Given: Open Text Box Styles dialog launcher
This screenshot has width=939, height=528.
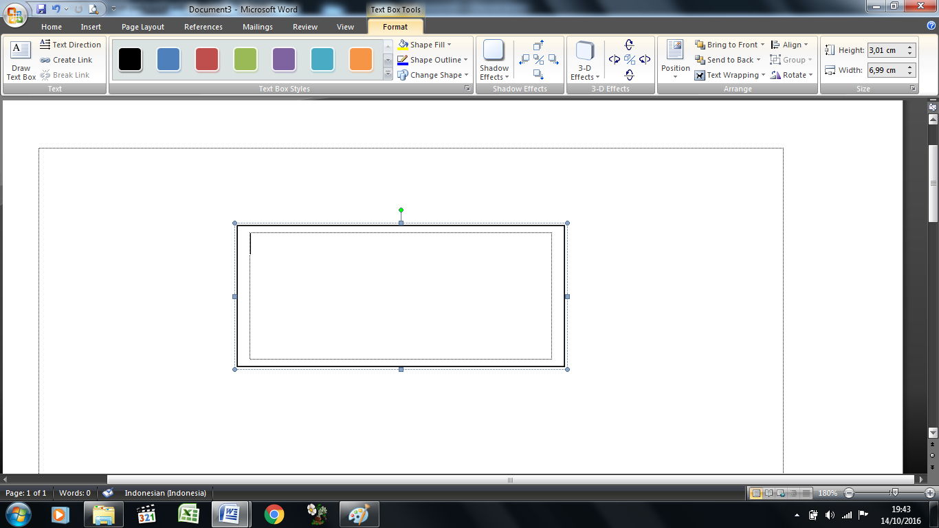Looking at the screenshot, I should pos(467,89).
